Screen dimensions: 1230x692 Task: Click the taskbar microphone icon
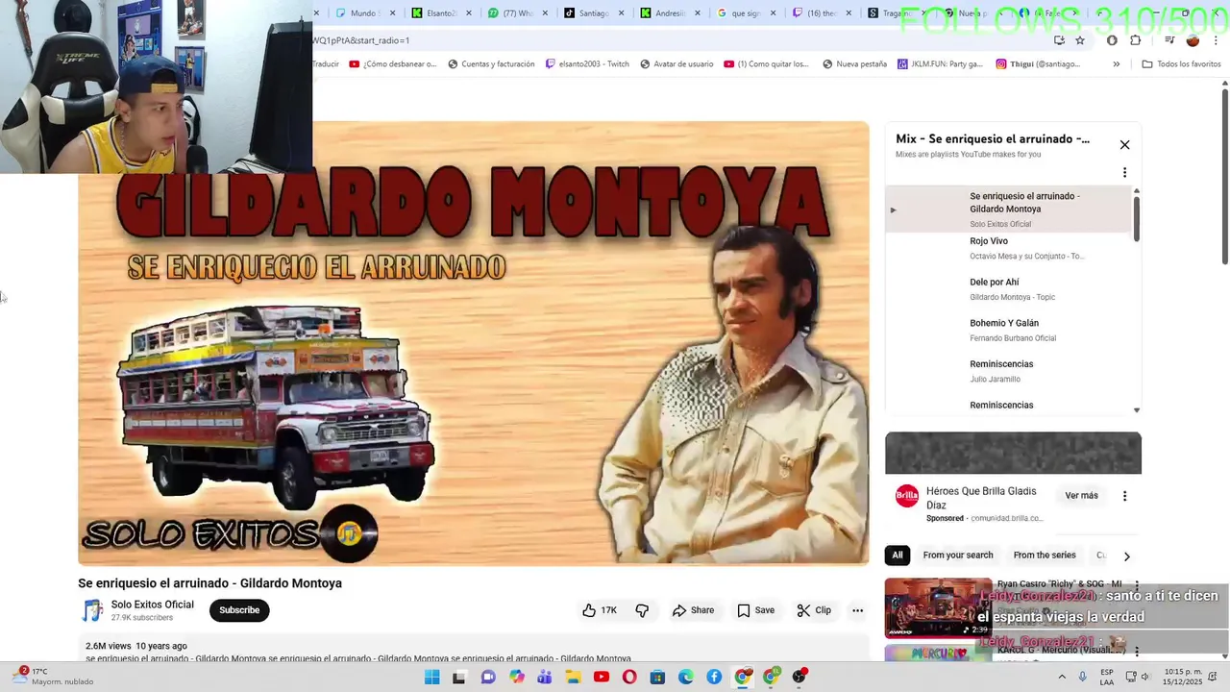(1083, 678)
